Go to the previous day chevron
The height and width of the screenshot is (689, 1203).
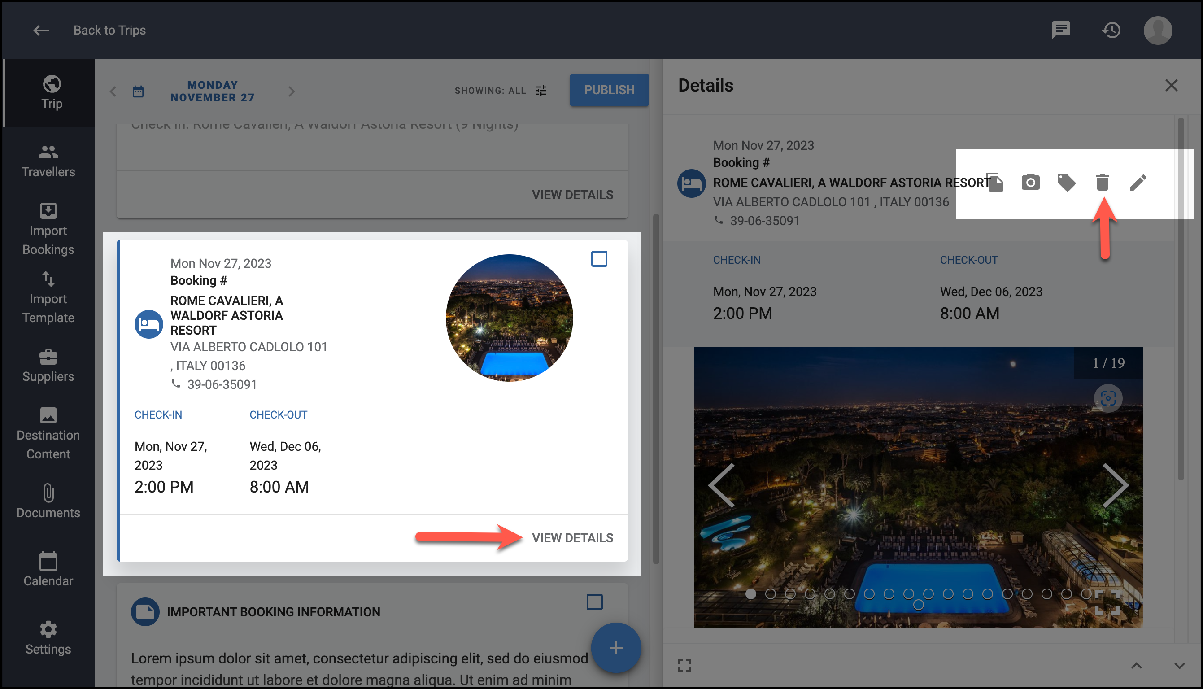[x=113, y=92]
